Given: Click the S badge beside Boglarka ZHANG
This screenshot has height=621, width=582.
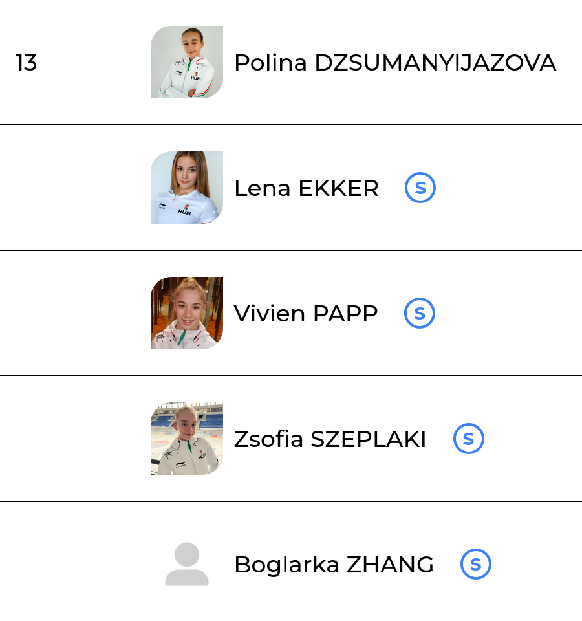Looking at the screenshot, I should [x=476, y=565].
